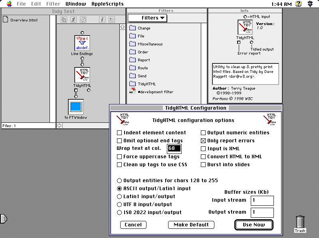Image resolution: width=319 pixels, height=238 pixels.
Task: Click the scroll up arrow in workflow pane
Action: point(123,27)
